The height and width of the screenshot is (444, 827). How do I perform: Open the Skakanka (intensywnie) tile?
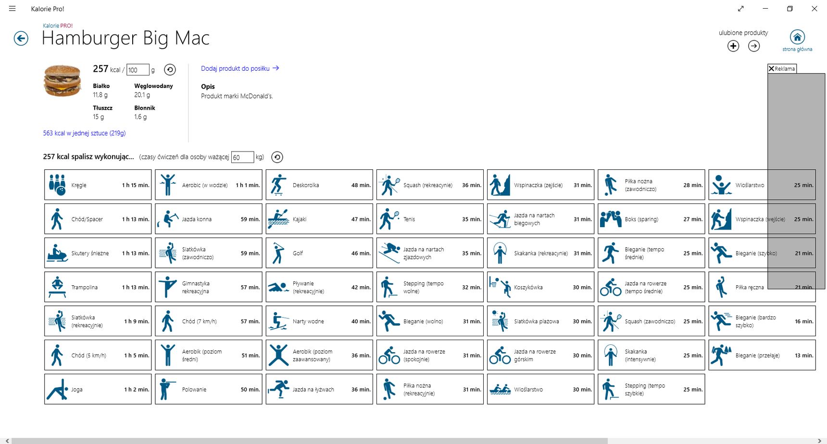652,355
